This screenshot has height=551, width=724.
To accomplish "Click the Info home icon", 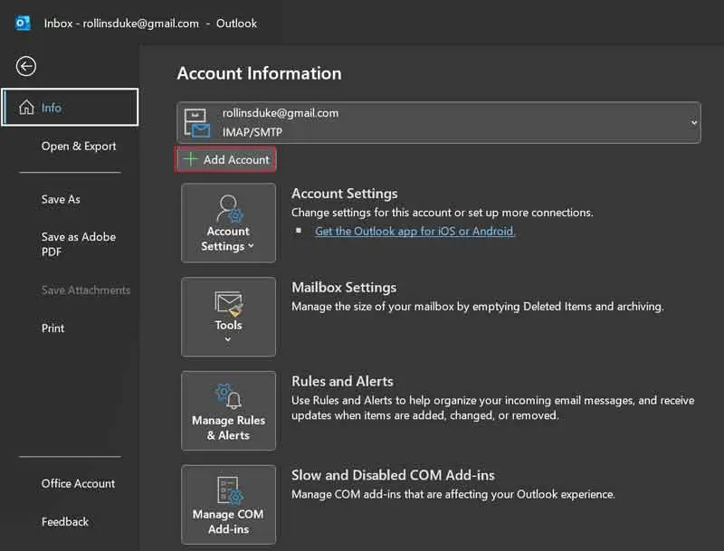I will coord(26,108).
